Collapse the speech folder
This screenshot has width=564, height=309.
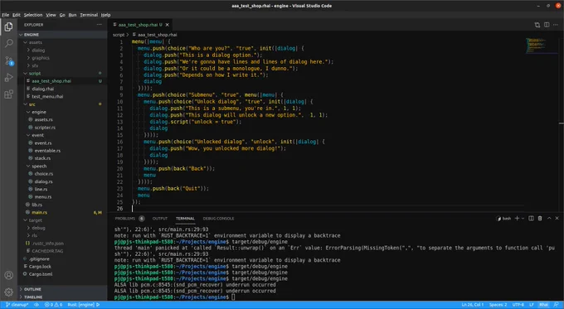point(62,166)
